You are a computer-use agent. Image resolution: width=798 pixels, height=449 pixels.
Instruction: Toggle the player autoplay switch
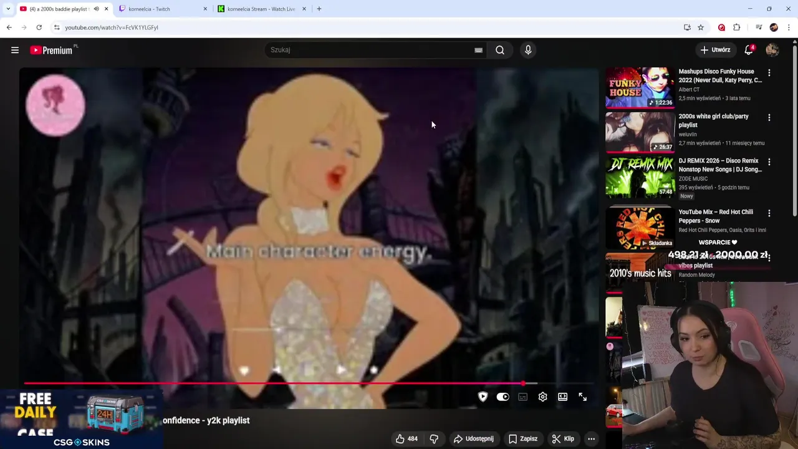pos(502,397)
